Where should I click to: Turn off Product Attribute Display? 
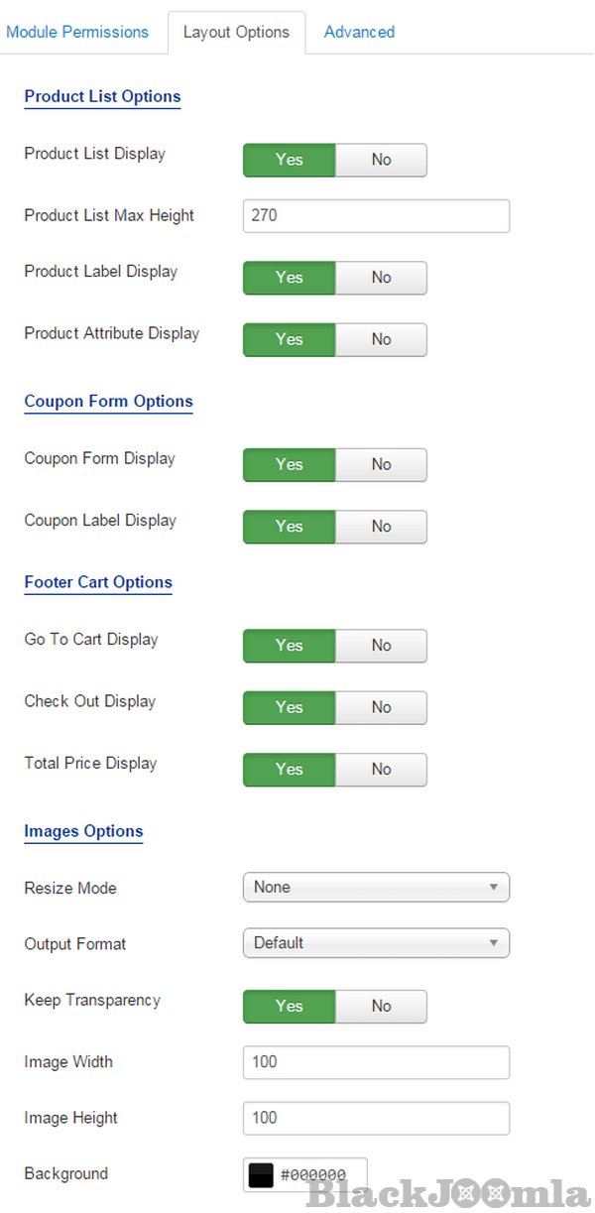(381, 339)
